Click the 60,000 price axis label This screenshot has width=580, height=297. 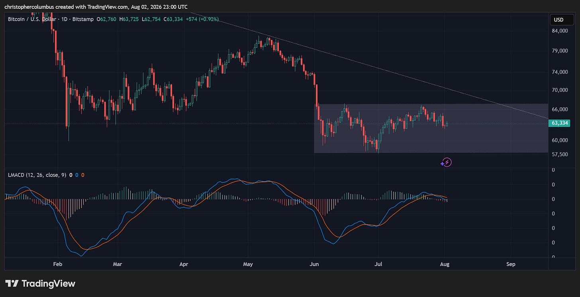coord(560,140)
